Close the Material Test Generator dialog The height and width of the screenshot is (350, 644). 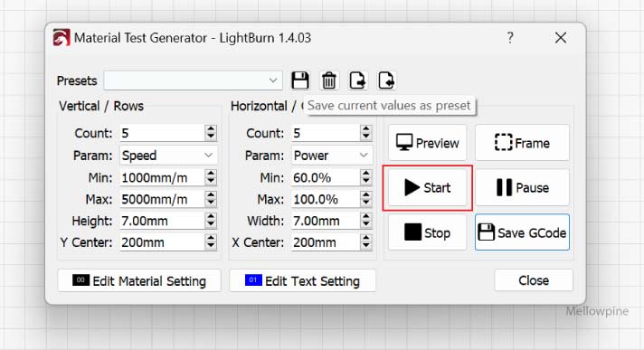tap(534, 280)
